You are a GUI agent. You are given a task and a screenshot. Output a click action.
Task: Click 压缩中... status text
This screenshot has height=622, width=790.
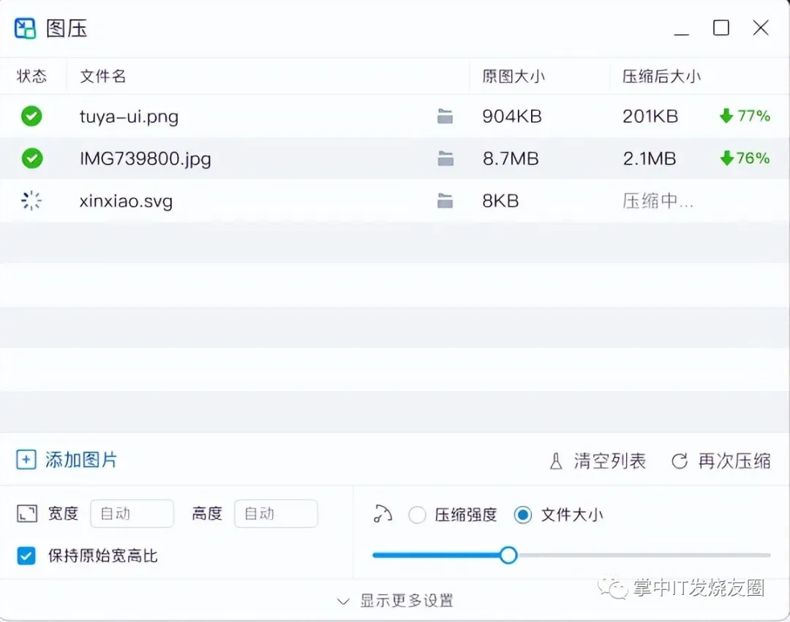click(x=658, y=201)
